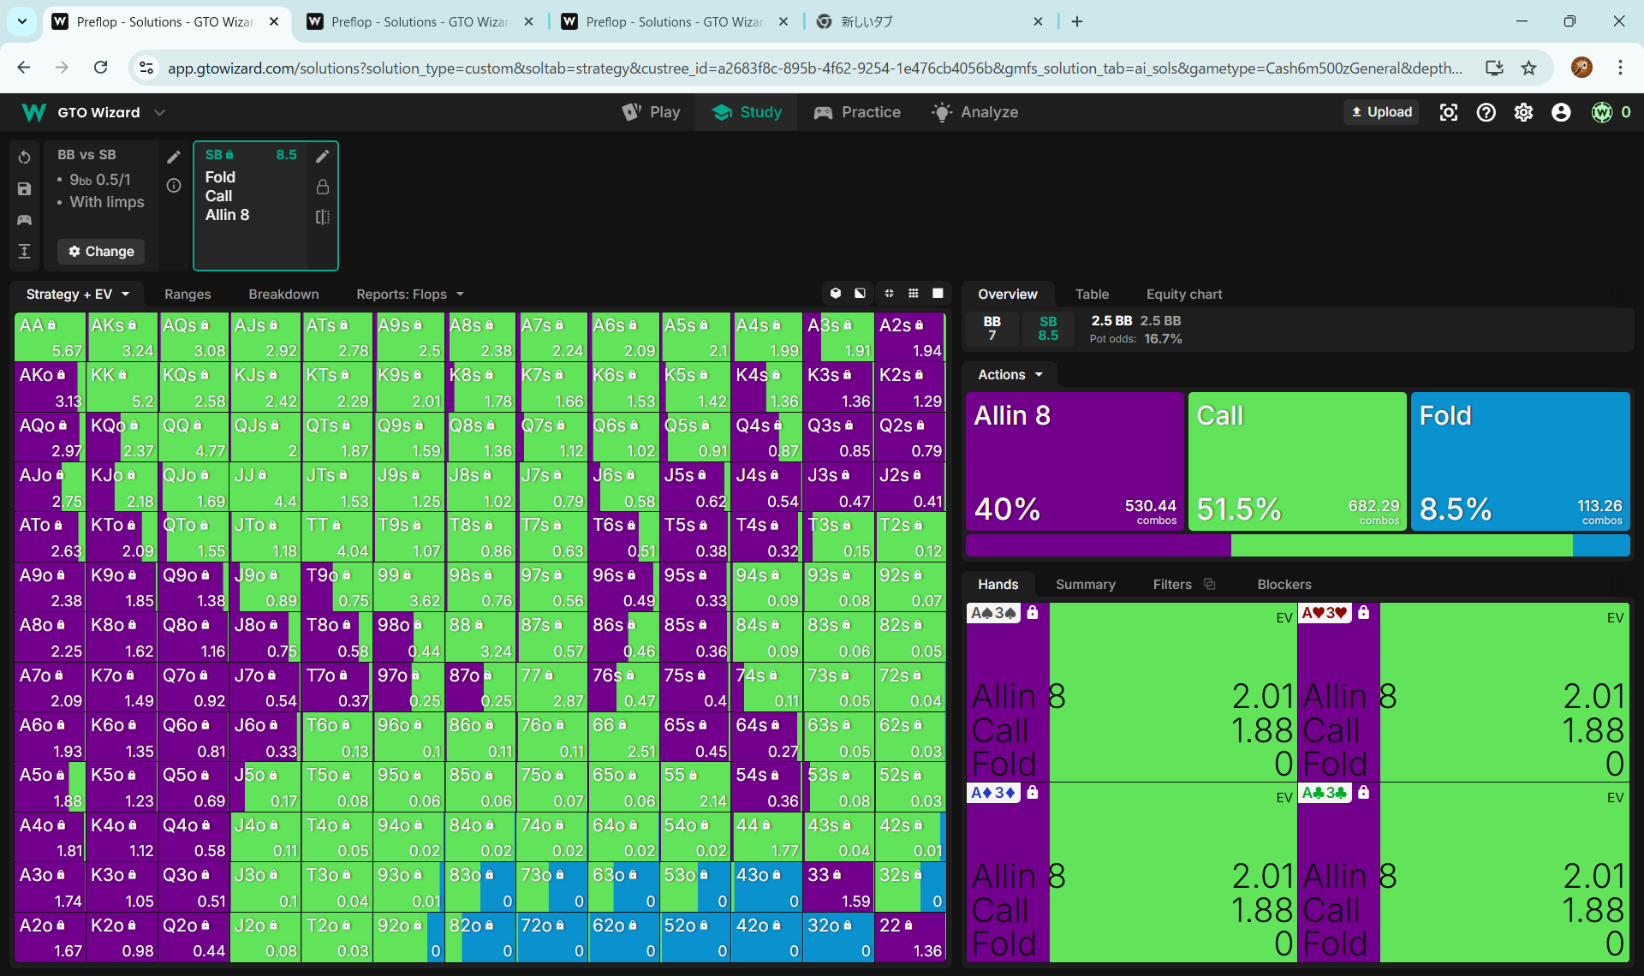Click the screenshot capture icon in top bar
The width and height of the screenshot is (1644, 976).
[1448, 112]
